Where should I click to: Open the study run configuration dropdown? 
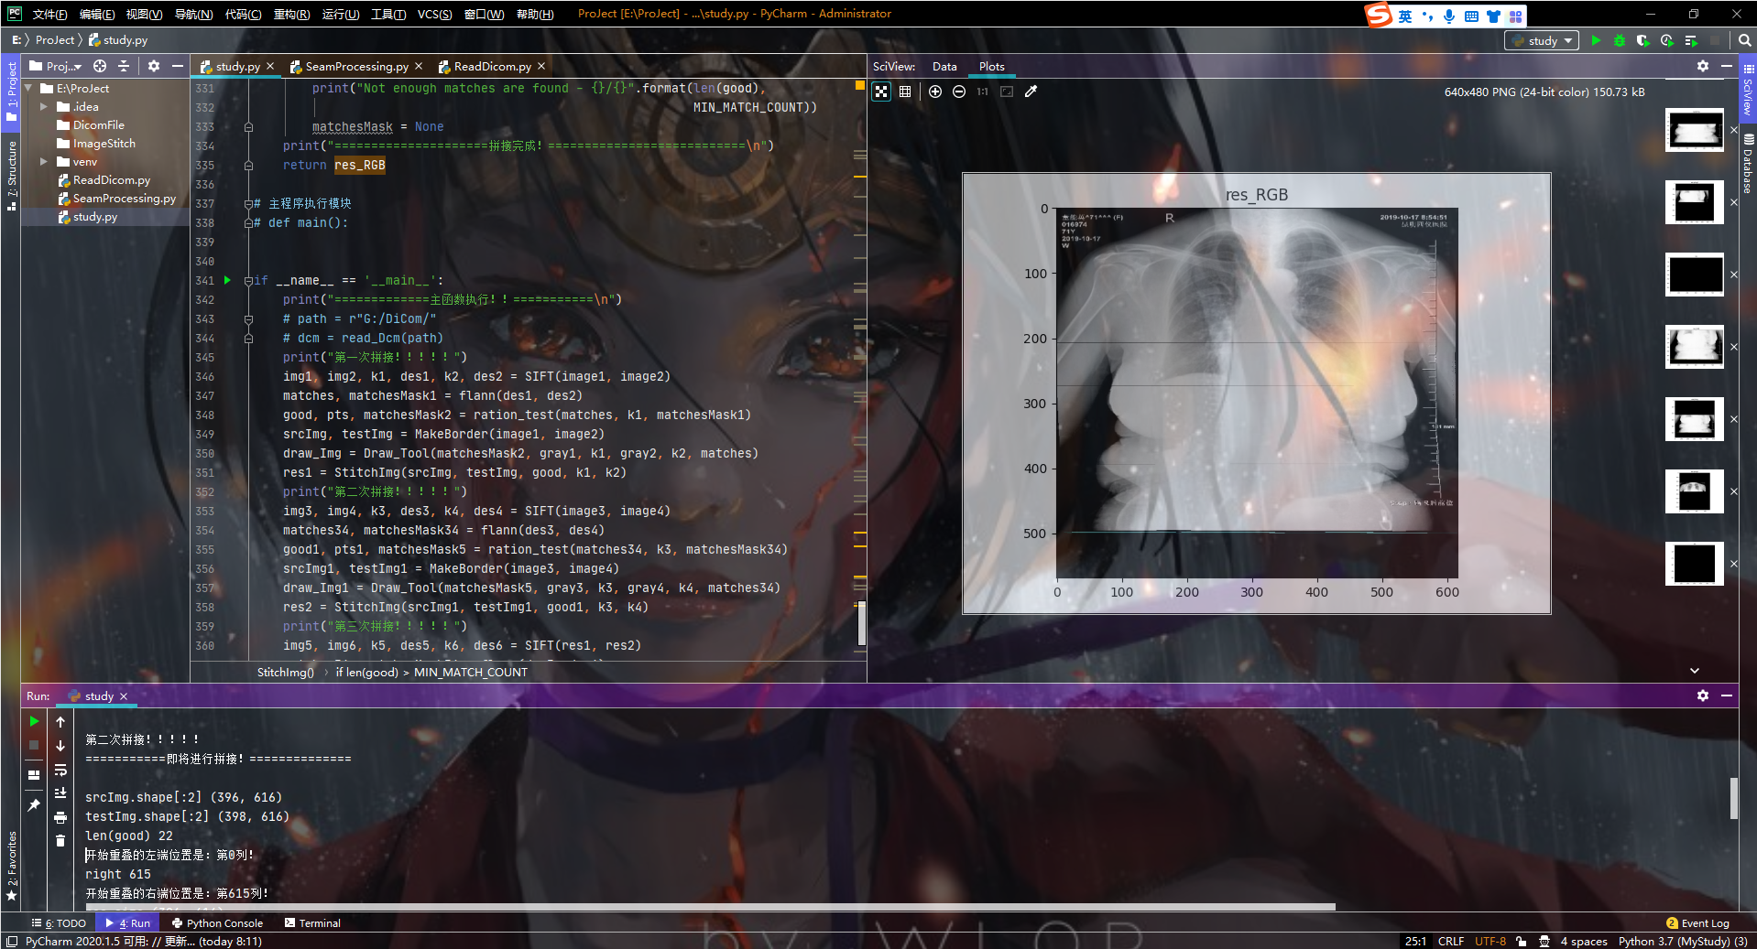pyautogui.click(x=1542, y=40)
